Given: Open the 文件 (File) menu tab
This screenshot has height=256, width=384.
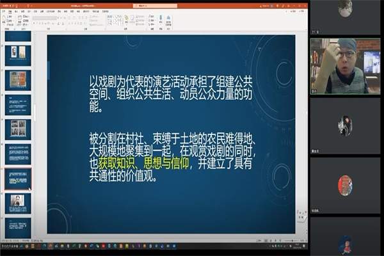Looking at the screenshot, I should point(4,11).
